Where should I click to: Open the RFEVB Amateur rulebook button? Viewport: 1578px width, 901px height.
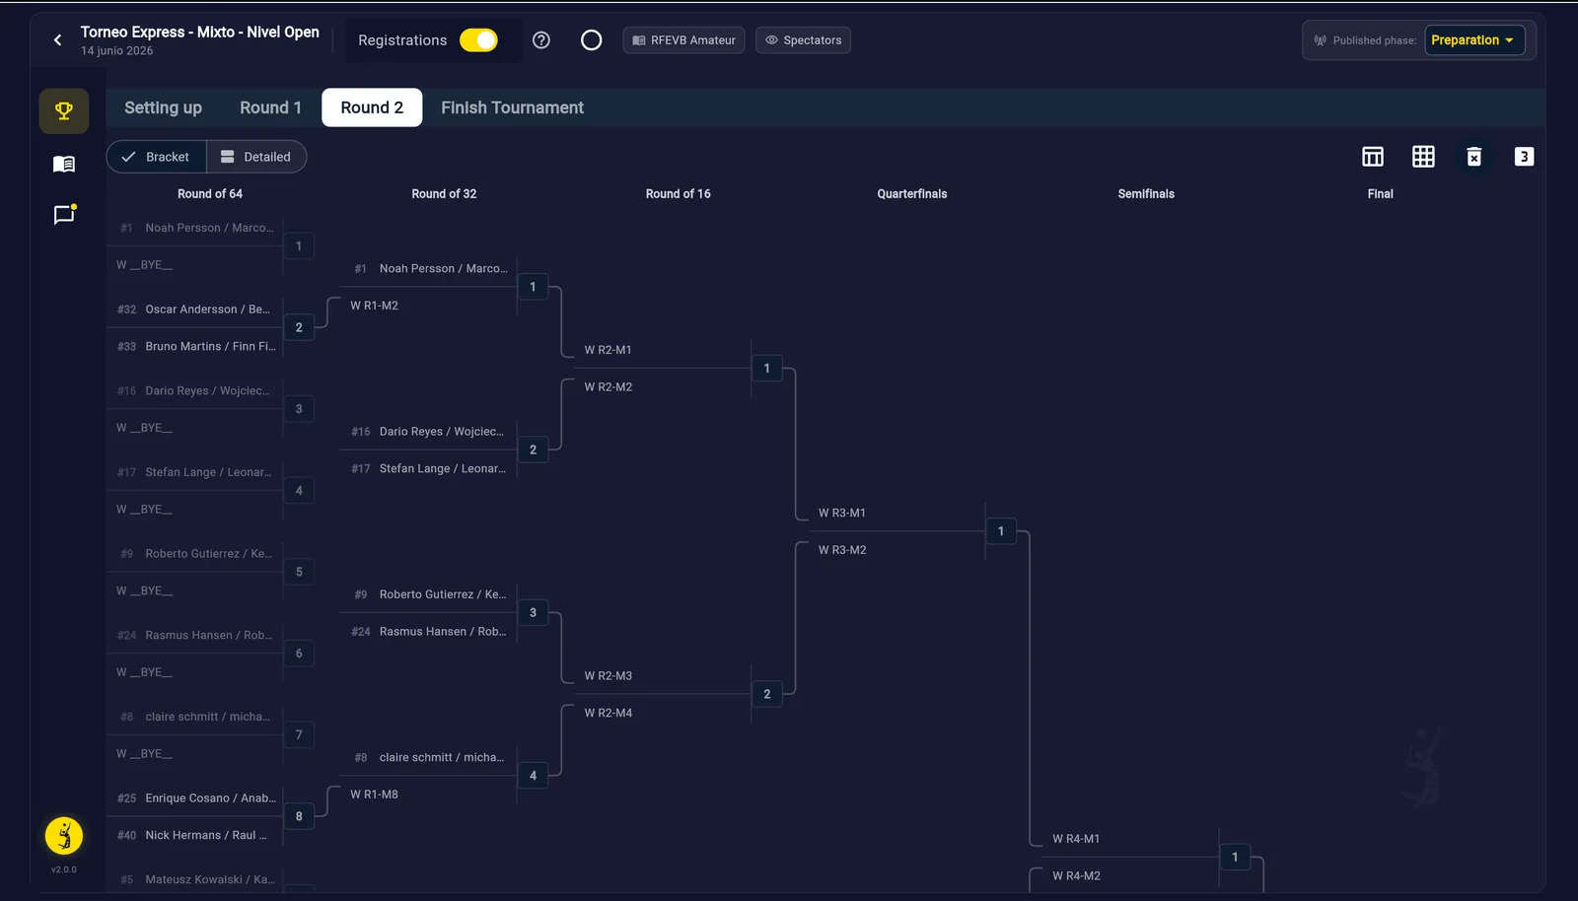(683, 40)
